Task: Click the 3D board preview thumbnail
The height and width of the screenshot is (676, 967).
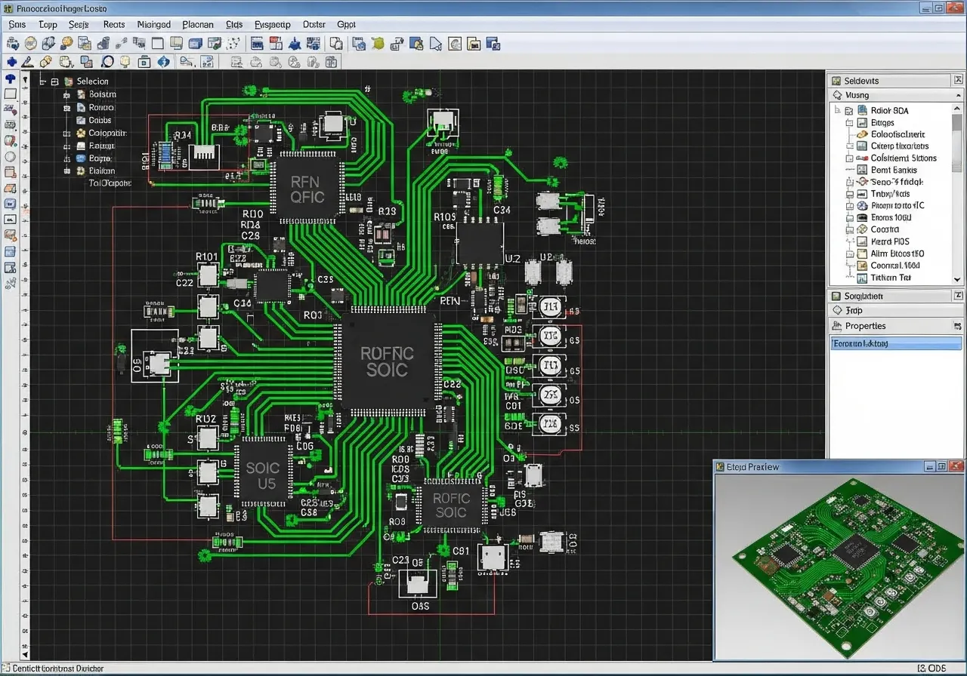Action: tap(840, 567)
